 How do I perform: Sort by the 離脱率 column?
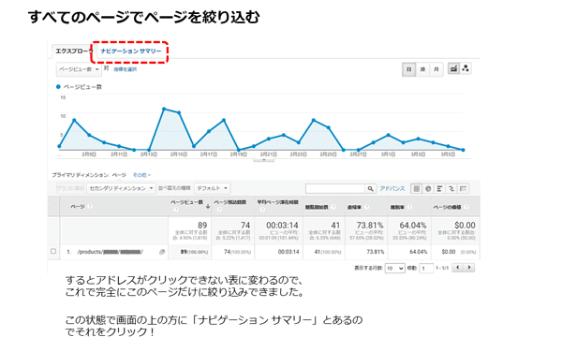coord(397,207)
